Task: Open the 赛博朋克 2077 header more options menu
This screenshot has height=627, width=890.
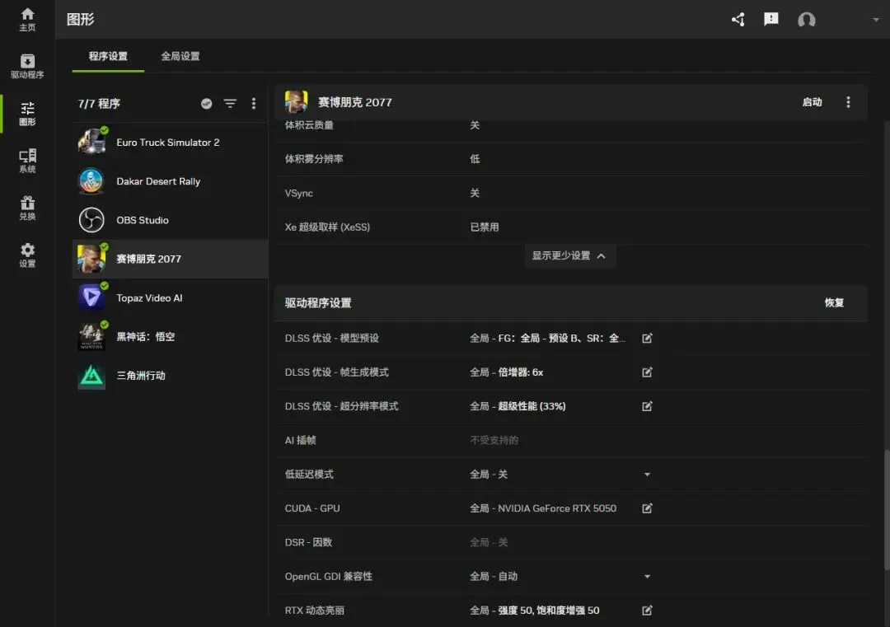Action: coord(848,102)
